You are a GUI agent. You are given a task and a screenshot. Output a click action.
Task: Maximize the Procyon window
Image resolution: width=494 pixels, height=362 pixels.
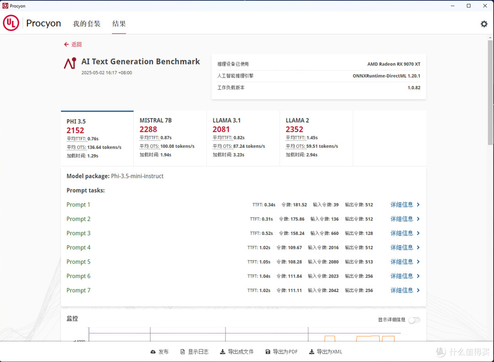[469, 5]
